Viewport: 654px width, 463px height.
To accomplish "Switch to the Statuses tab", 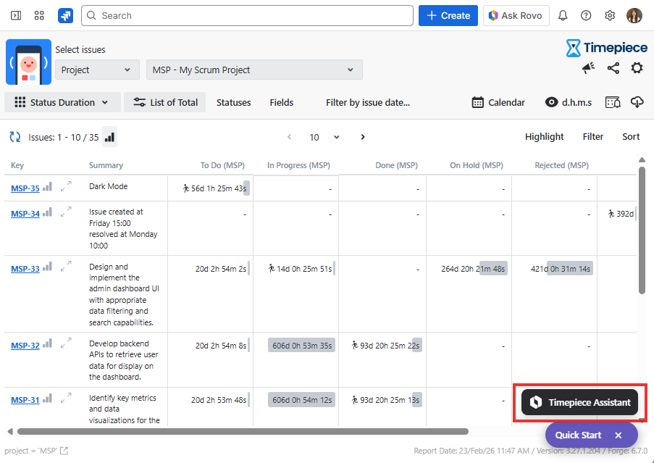I will tap(233, 102).
